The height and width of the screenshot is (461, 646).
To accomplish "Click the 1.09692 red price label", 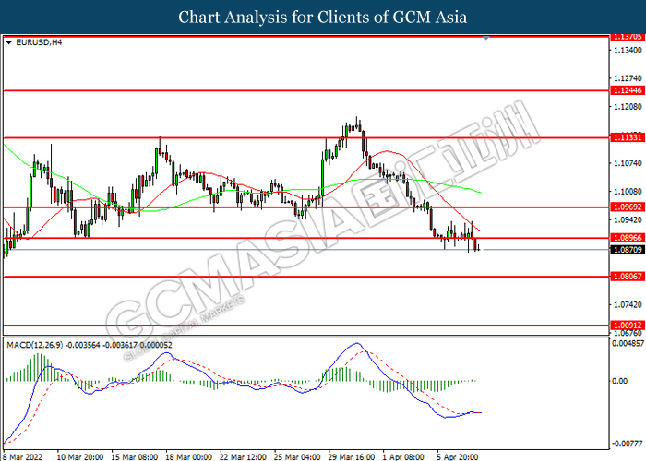I will pos(628,207).
